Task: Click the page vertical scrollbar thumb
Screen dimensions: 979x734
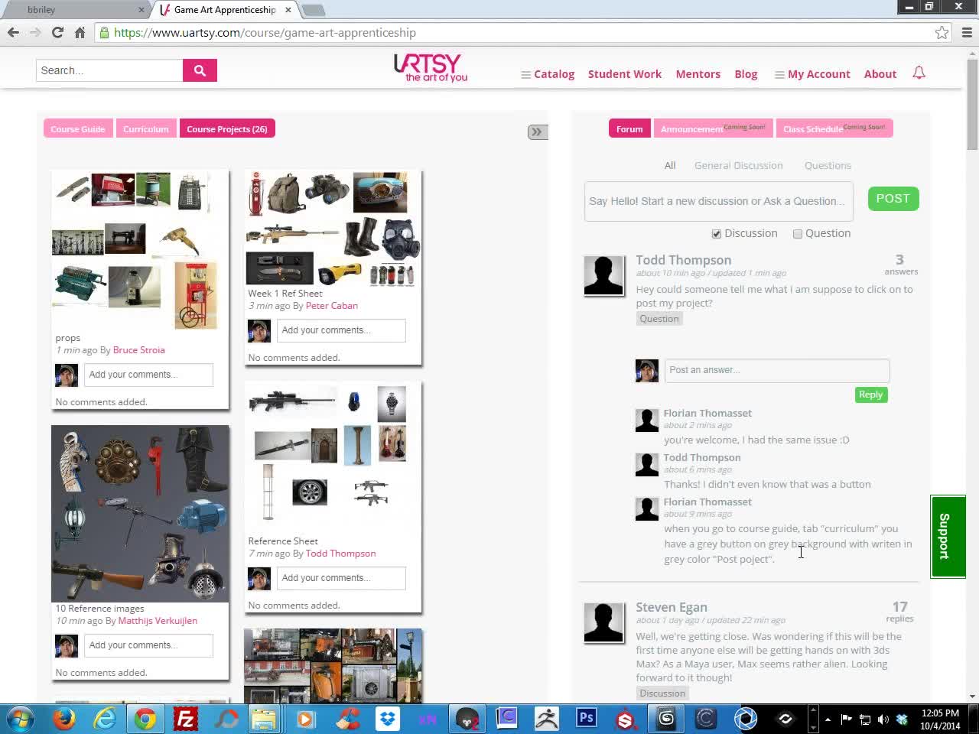Action: coord(972,103)
